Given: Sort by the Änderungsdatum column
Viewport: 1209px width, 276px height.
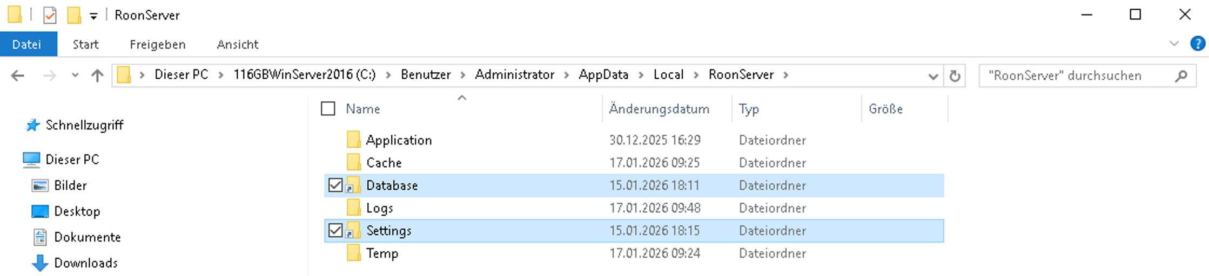Looking at the screenshot, I should (x=660, y=109).
